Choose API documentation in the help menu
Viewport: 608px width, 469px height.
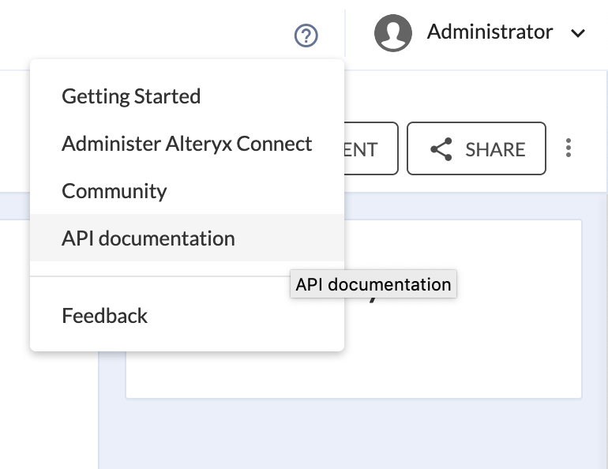pyautogui.click(x=148, y=238)
